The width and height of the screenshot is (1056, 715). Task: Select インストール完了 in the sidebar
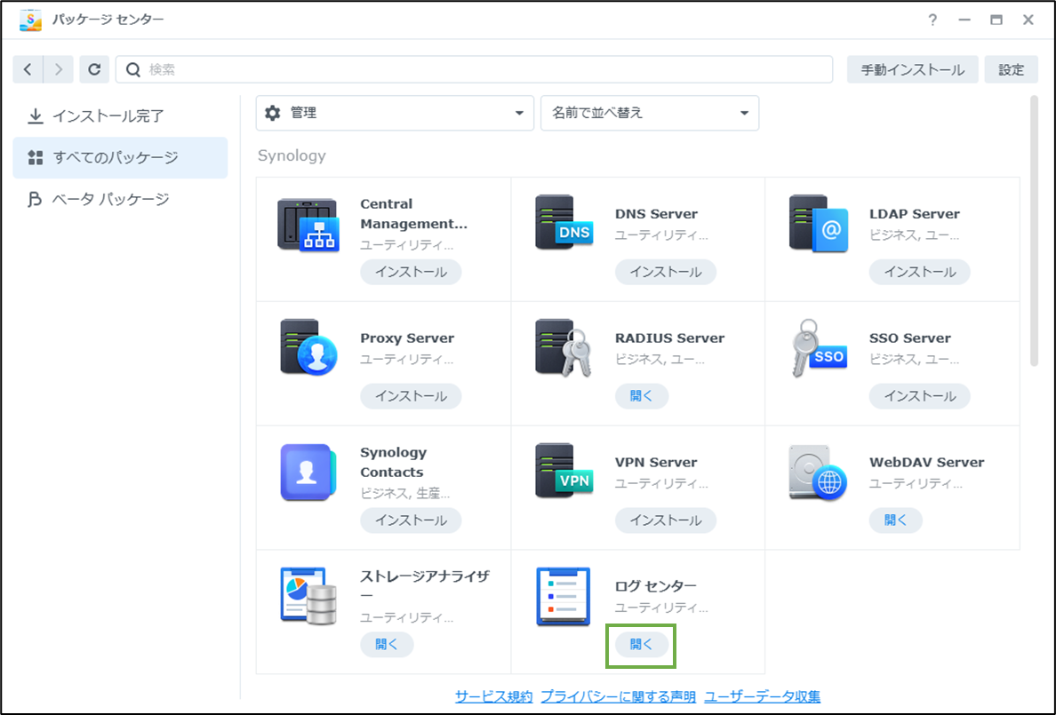[121, 115]
